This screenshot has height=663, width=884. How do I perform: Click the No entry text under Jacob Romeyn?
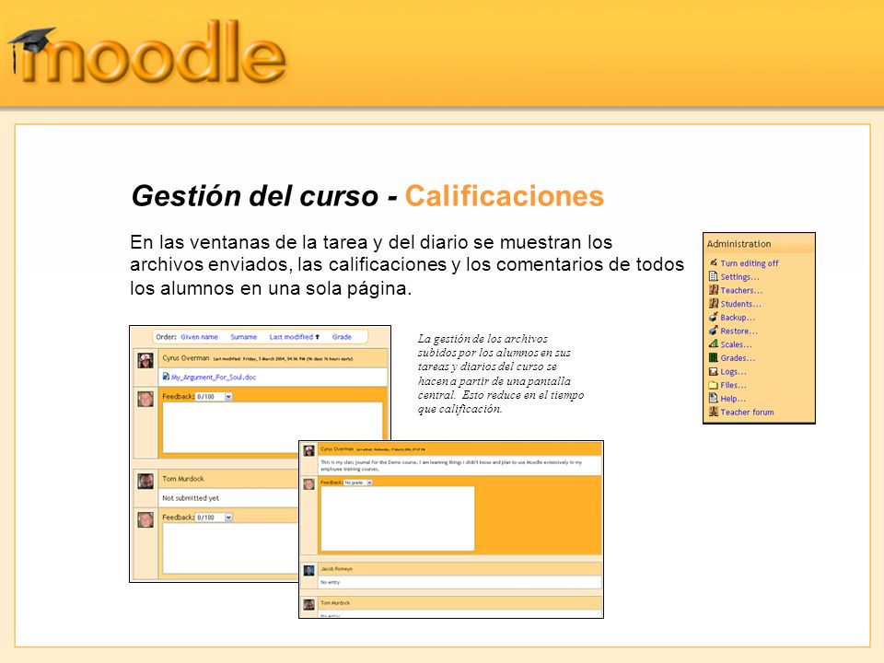(x=330, y=582)
